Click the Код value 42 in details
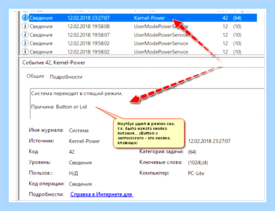 (x=71, y=152)
